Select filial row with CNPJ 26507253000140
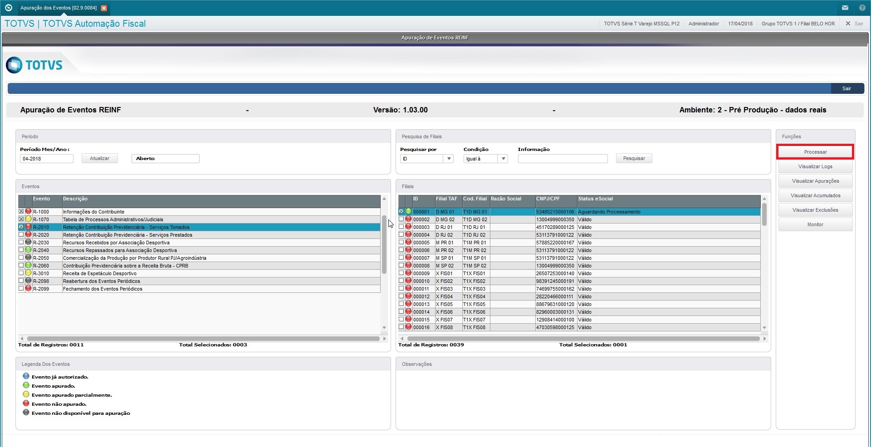This screenshot has width=871, height=447. (579, 273)
